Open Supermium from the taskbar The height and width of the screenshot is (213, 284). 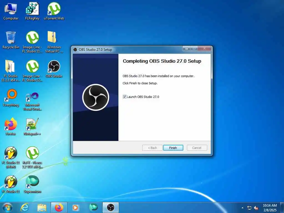click(x=93, y=207)
